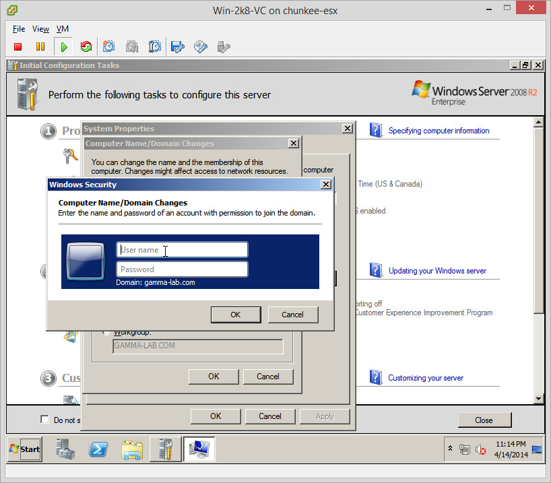The width and height of the screenshot is (551, 483).
Task: Click into the Password field
Action: click(x=182, y=269)
